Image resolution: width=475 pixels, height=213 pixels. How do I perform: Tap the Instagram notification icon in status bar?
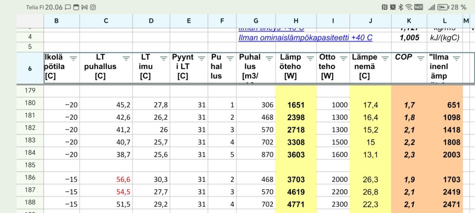tap(93, 7)
